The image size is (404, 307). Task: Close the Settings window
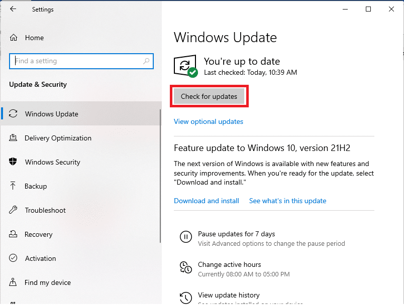391,9
